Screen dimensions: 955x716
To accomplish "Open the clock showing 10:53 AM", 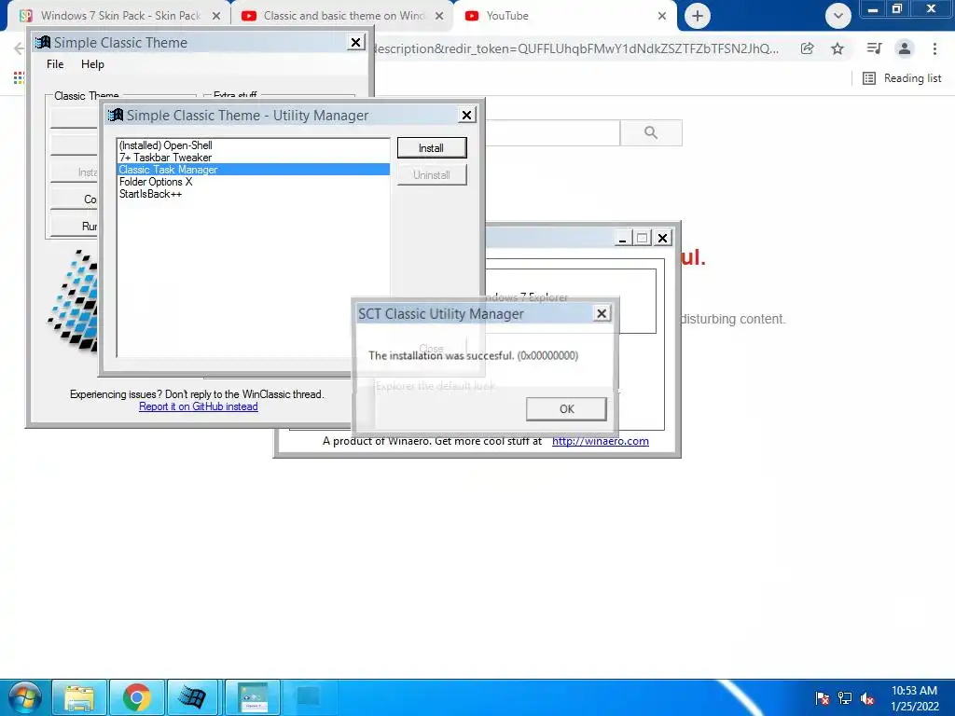I will (x=914, y=698).
